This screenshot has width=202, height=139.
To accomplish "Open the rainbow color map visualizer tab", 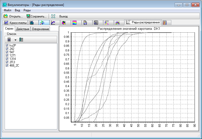I will (75, 23).
